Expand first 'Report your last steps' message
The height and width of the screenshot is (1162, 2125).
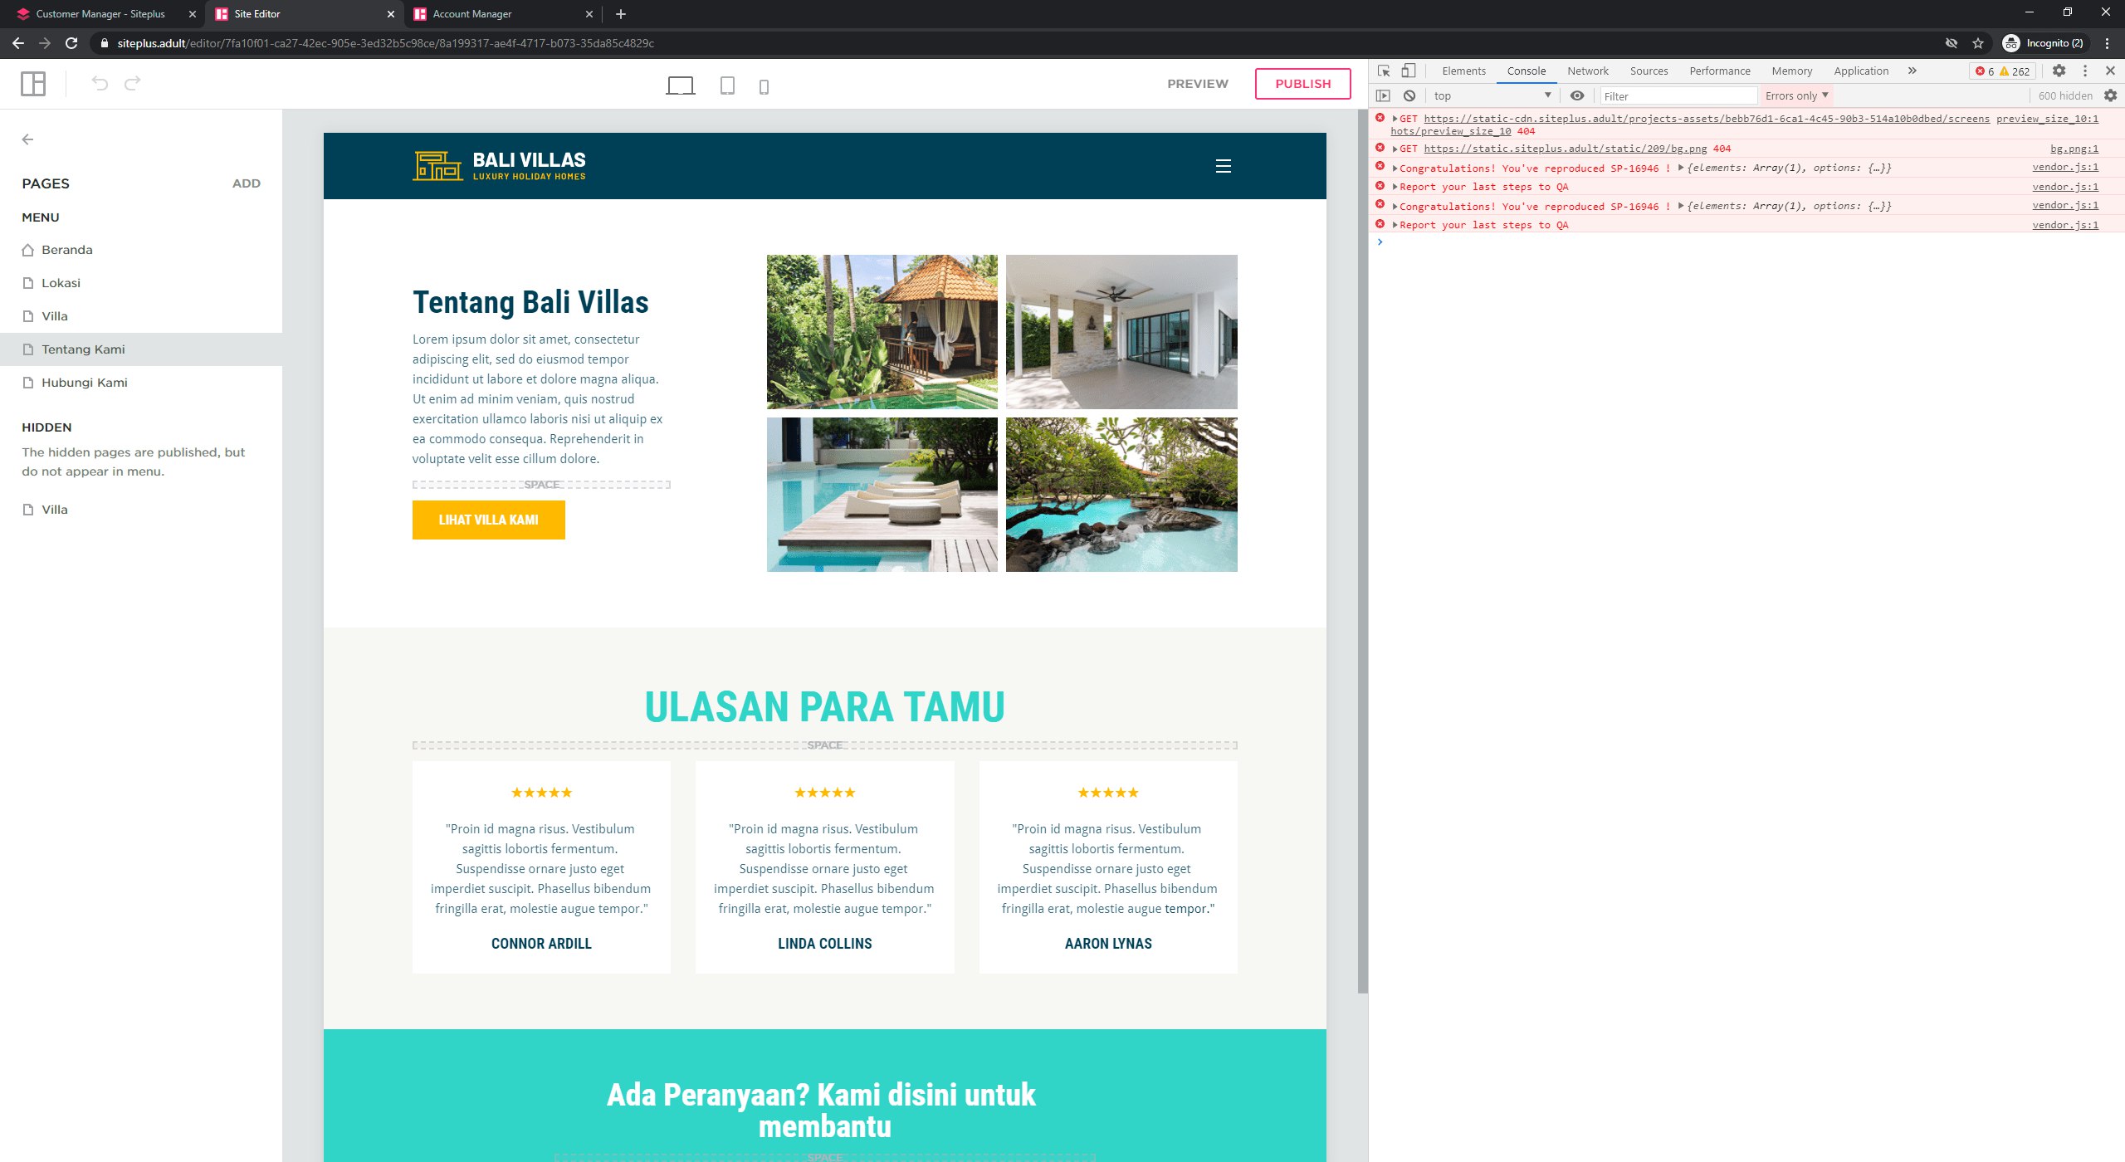pos(1395,187)
